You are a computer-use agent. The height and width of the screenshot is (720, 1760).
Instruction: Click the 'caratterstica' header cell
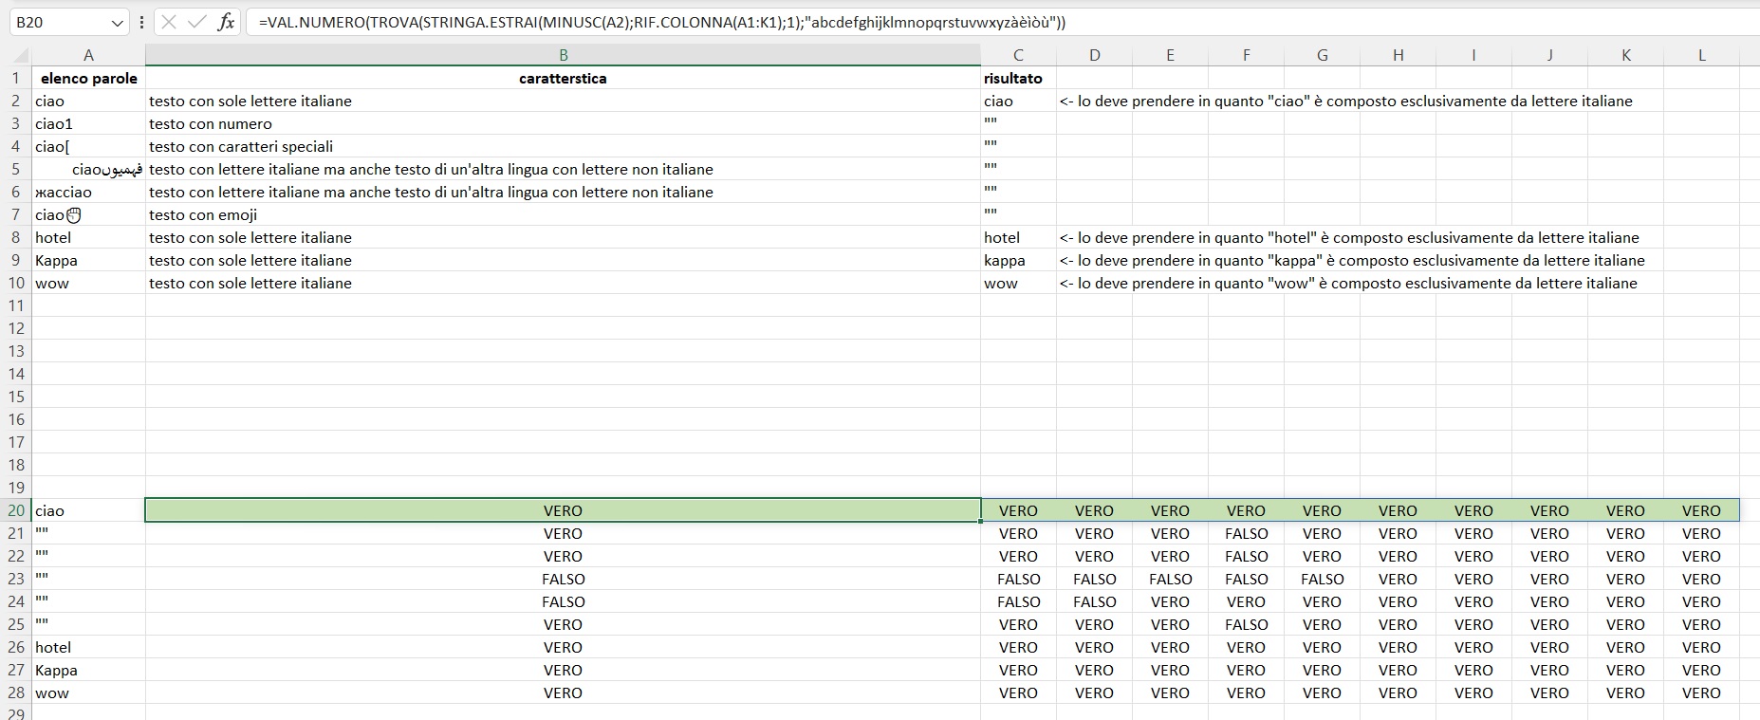pos(563,78)
